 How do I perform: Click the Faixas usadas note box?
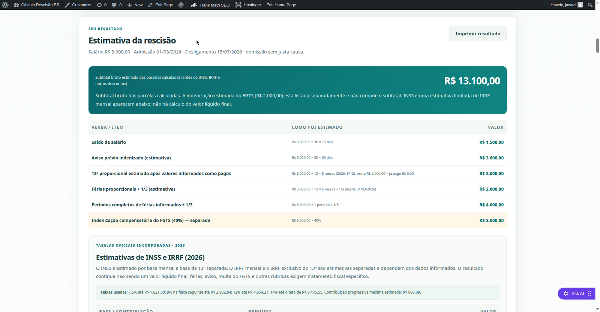(297, 292)
